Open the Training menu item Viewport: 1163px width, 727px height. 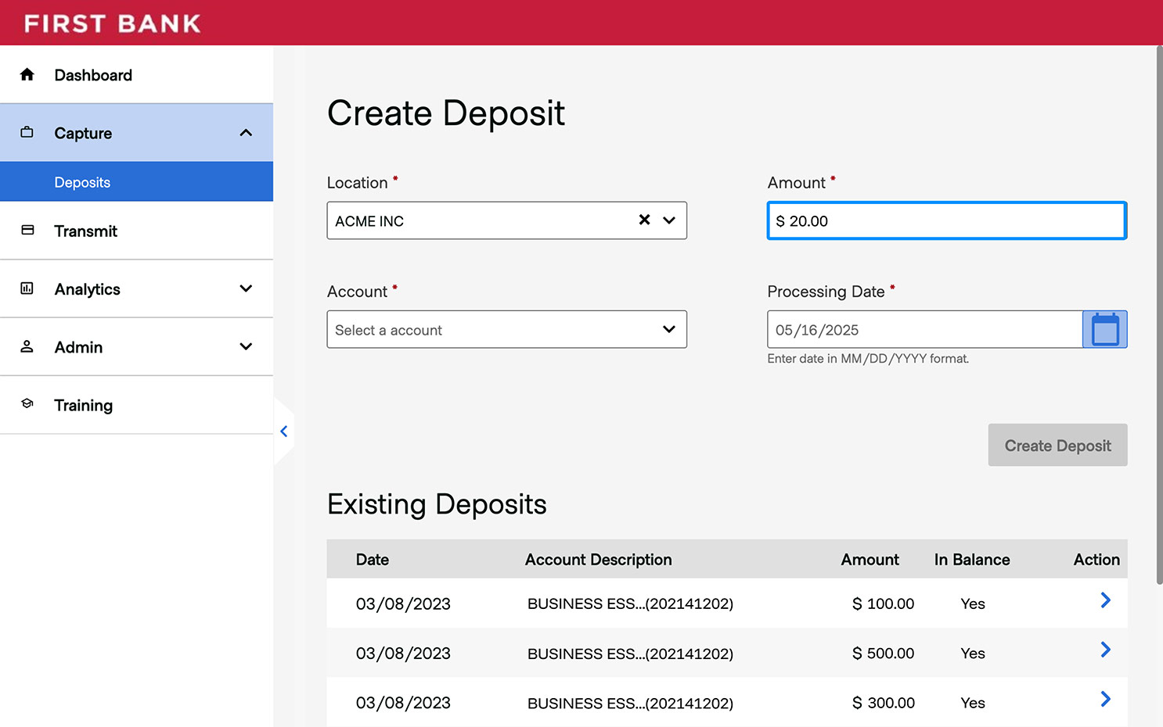point(136,405)
